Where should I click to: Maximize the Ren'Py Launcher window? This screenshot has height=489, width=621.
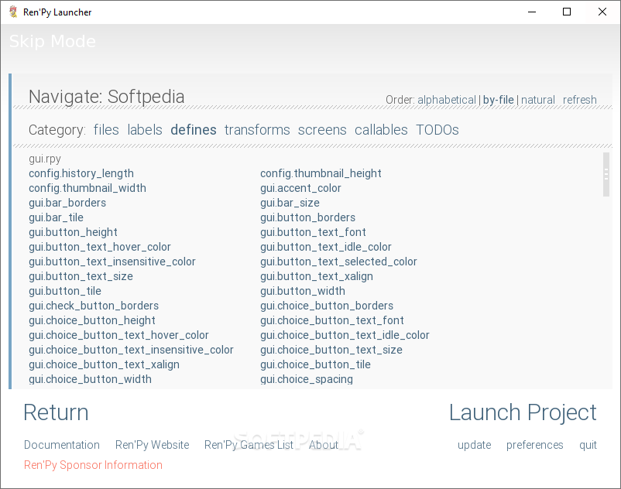point(567,12)
